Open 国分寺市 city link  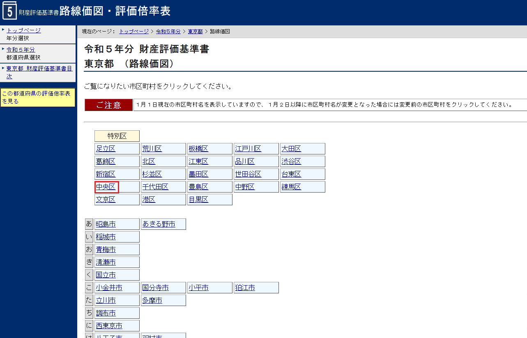pyautogui.click(x=155, y=288)
